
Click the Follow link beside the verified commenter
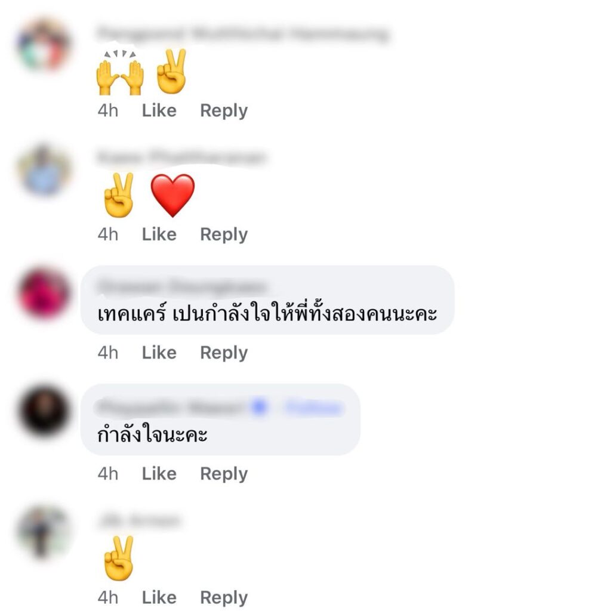[x=313, y=408]
